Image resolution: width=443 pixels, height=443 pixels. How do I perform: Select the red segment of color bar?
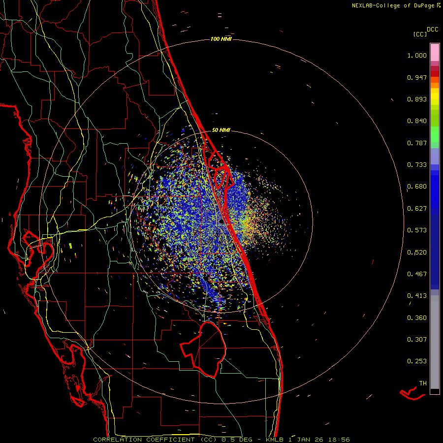point(435,73)
